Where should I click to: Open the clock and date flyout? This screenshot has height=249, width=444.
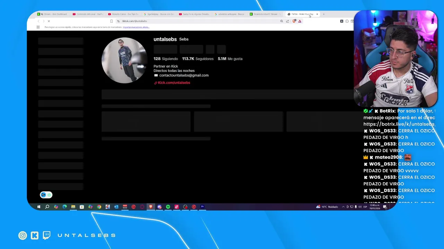pyautogui.click(x=375, y=207)
